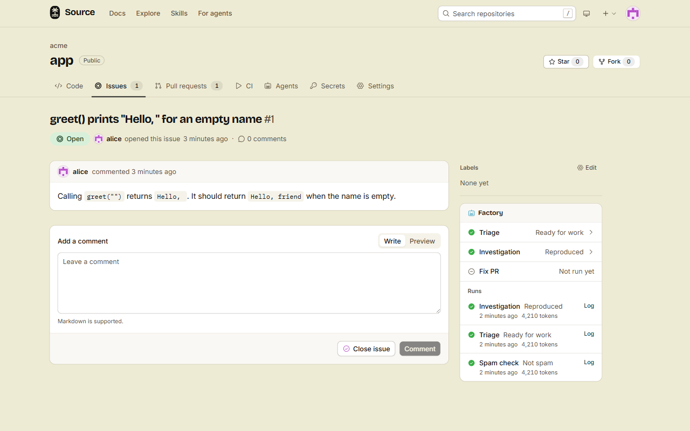The width and height of the screenshot is (690, 431).
Task: Click the green check beside Investigation stage
Action: [x=472, y=252]
